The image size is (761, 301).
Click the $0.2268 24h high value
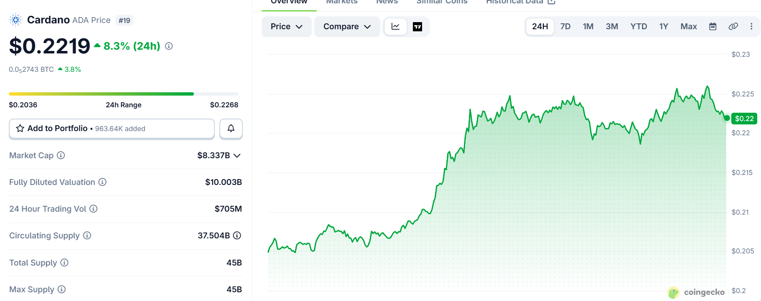[224, 105]
